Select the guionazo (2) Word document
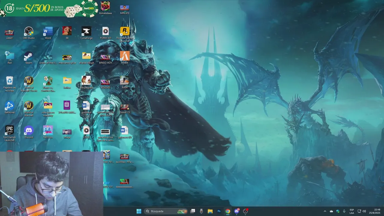This screenshot has width=384, height=216. pyautogui.click(x=124, y=133)
